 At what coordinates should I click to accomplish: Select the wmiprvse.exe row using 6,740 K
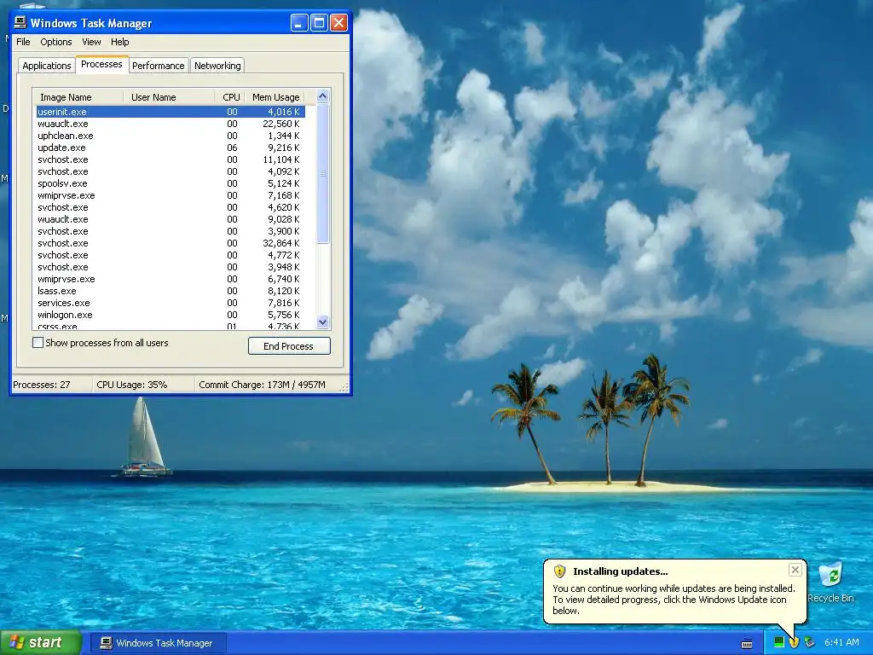[171, 279]
